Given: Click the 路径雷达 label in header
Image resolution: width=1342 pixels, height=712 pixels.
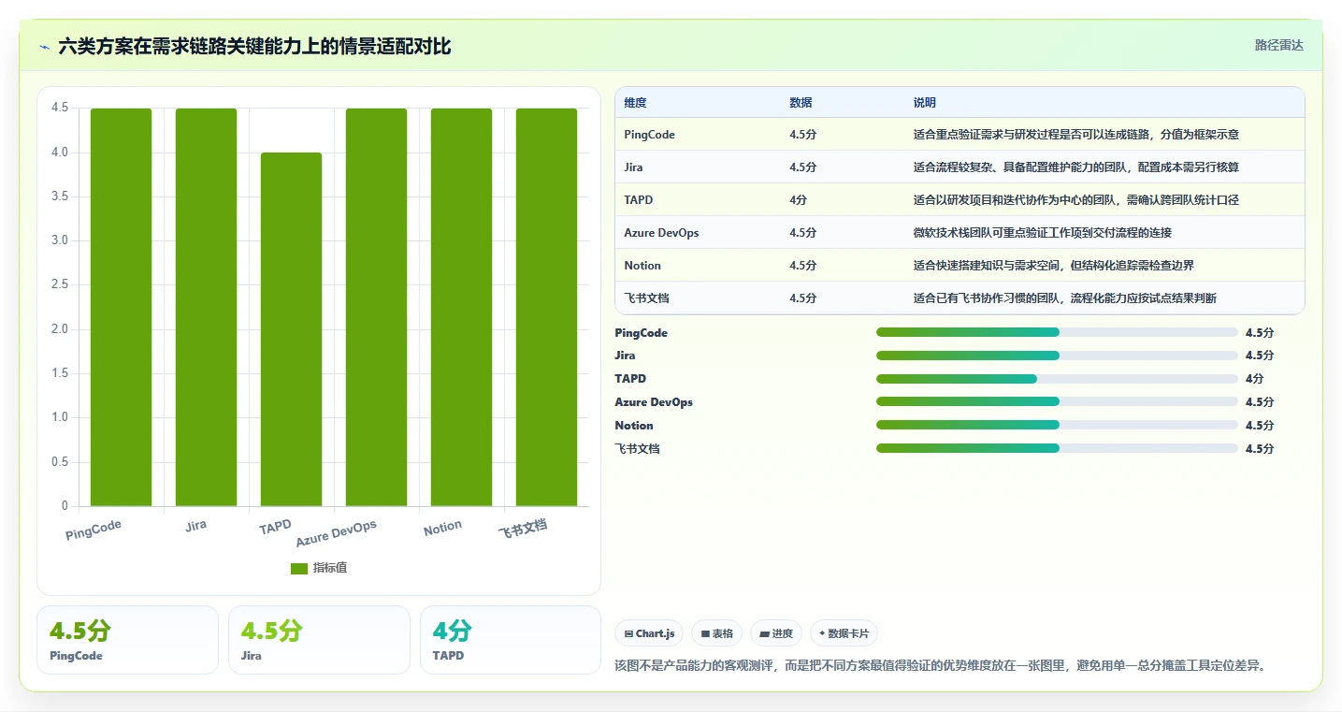Looking at the screenshot, I should (1278, 45).
